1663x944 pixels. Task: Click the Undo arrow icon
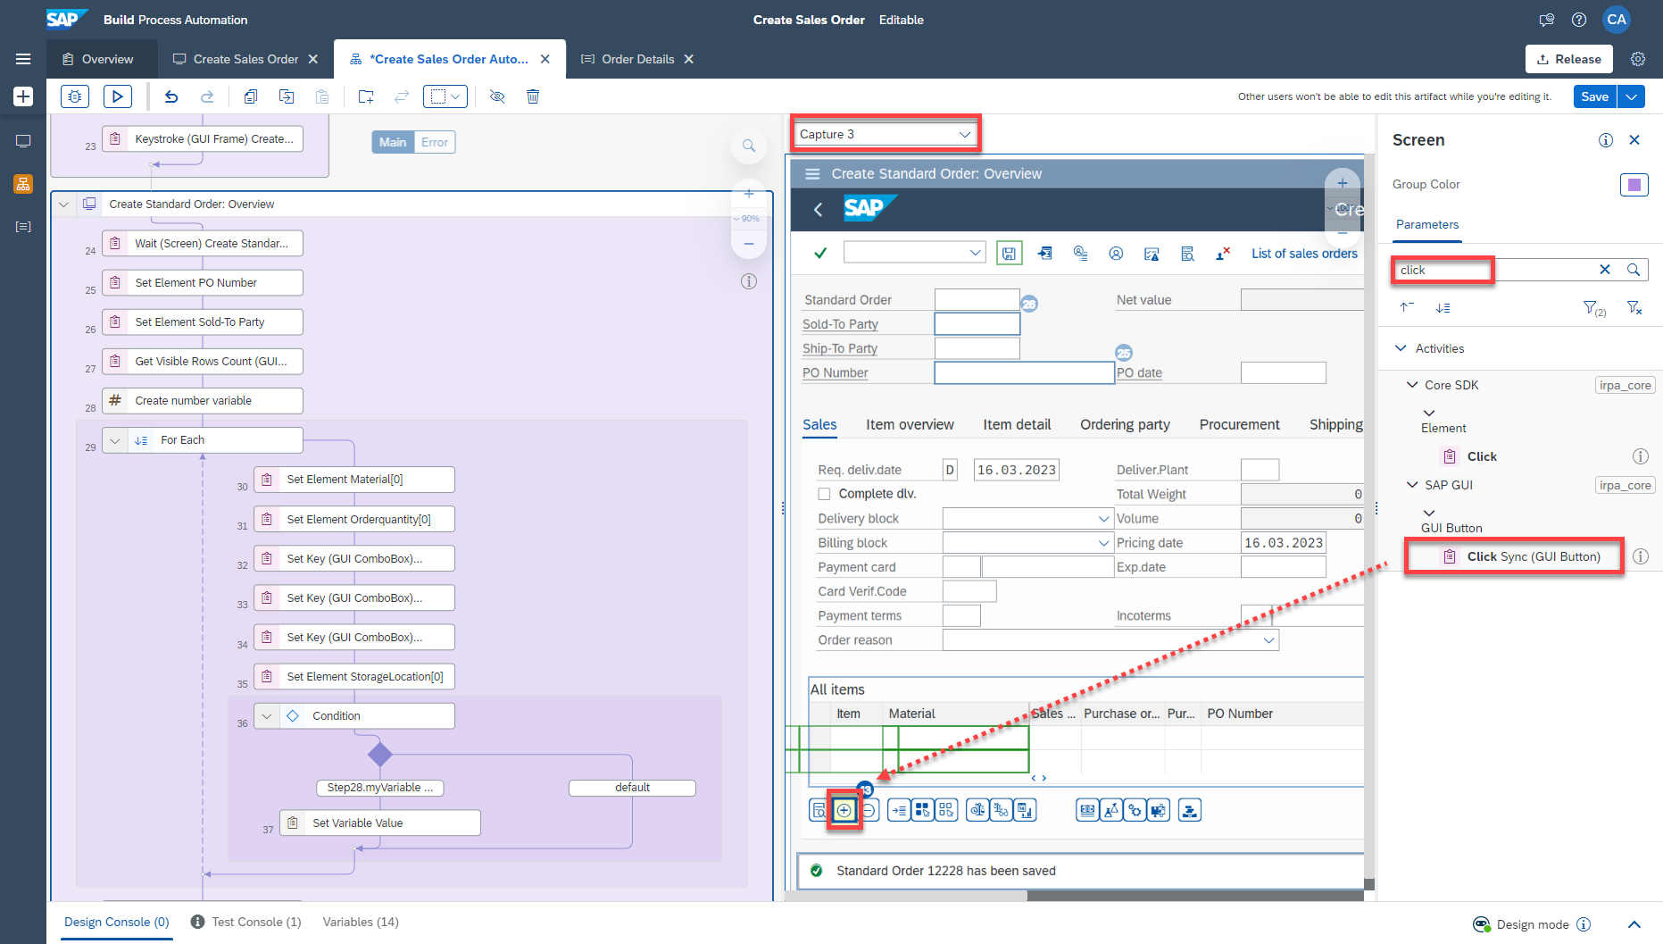tap(171, 96)
